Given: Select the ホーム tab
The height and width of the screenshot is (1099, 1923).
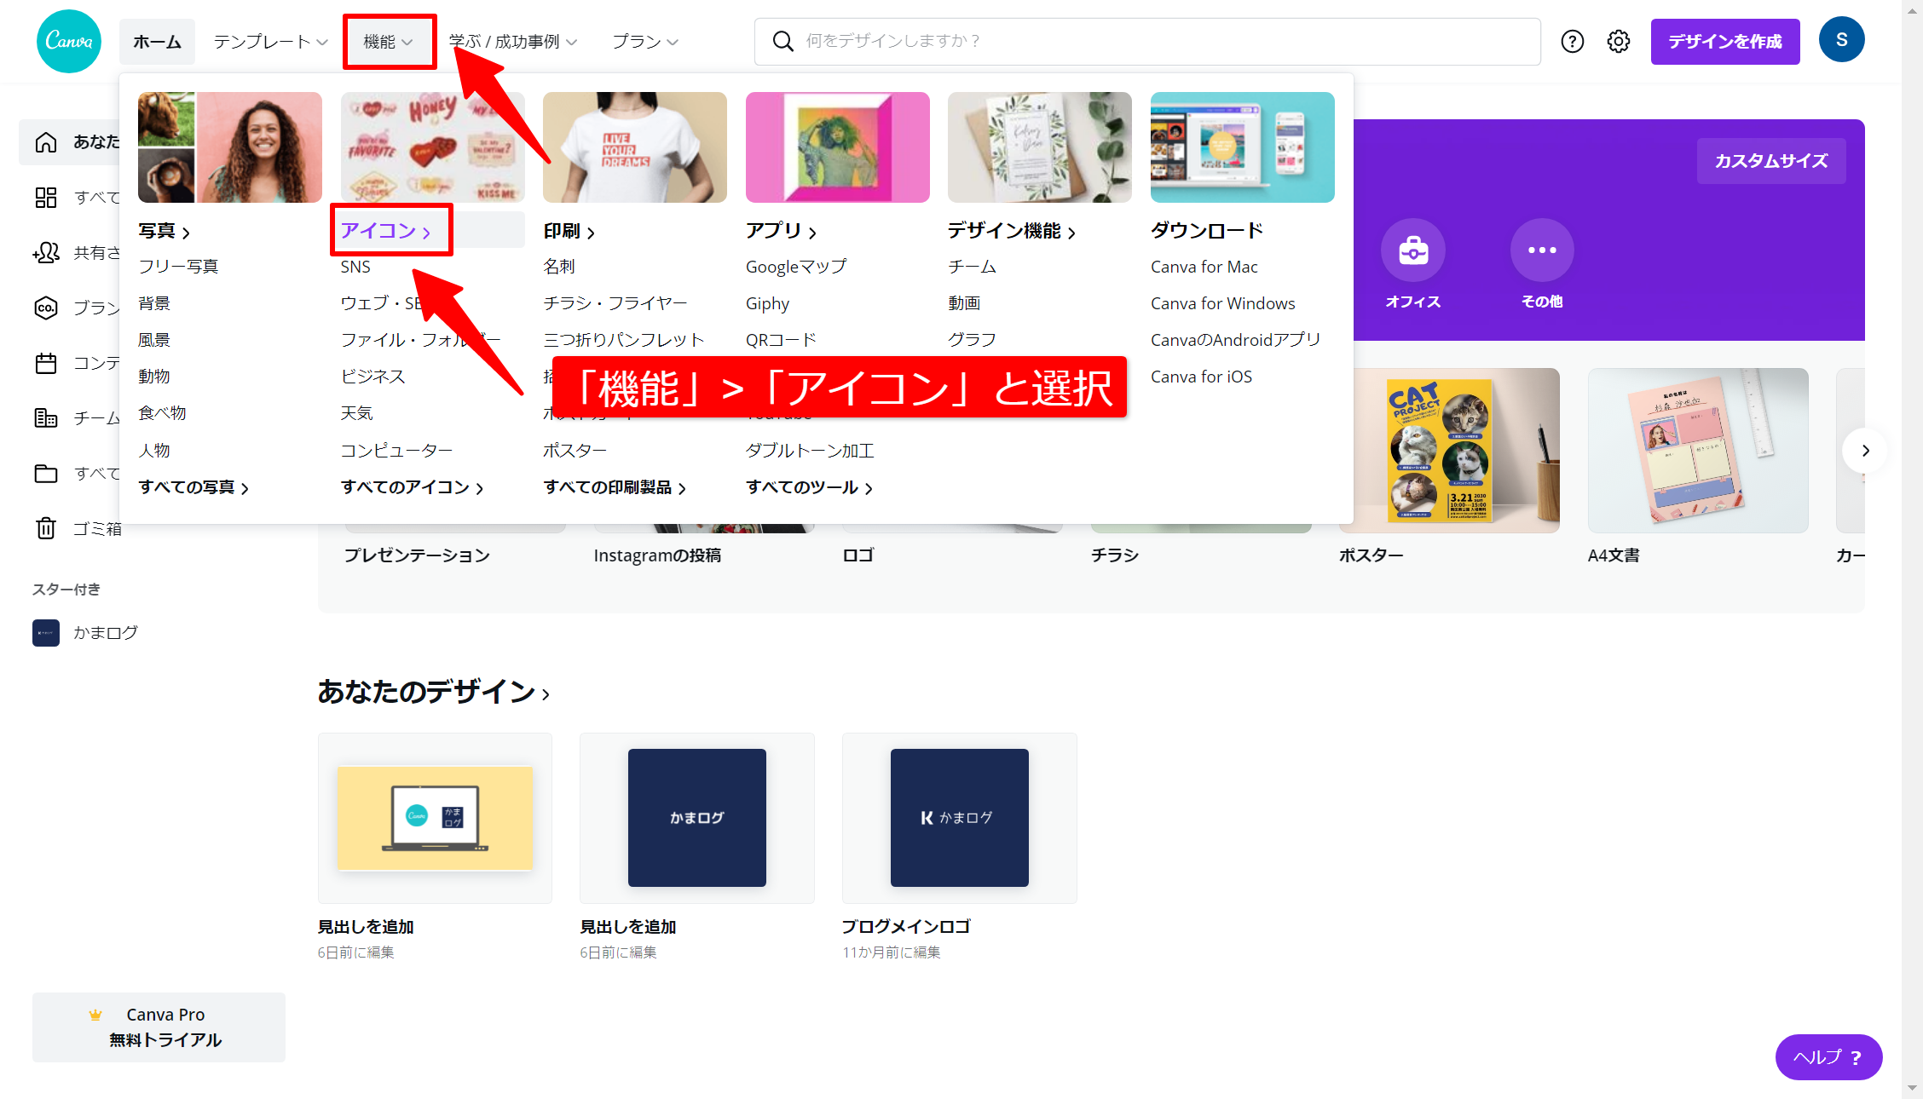Looking at the screenshot, I should (157, 42).
